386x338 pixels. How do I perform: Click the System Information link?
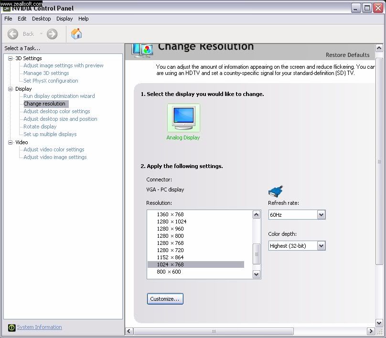click(39, 327)
